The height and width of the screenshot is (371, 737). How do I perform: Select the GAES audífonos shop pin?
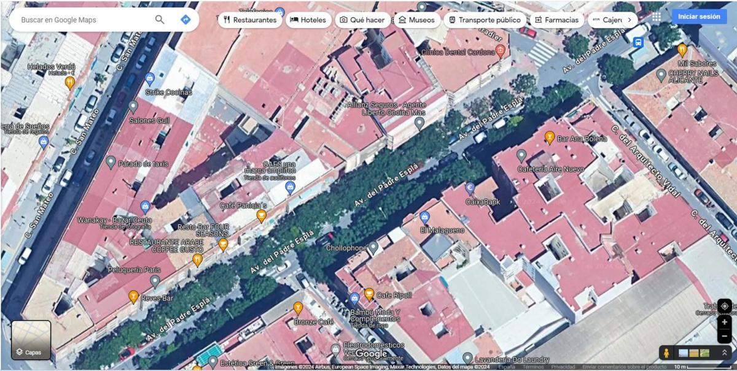(291, 187)
